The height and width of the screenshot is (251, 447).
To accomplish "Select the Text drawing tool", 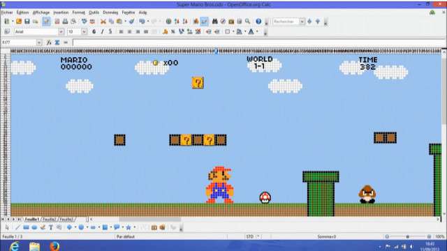I will point(51,227).
